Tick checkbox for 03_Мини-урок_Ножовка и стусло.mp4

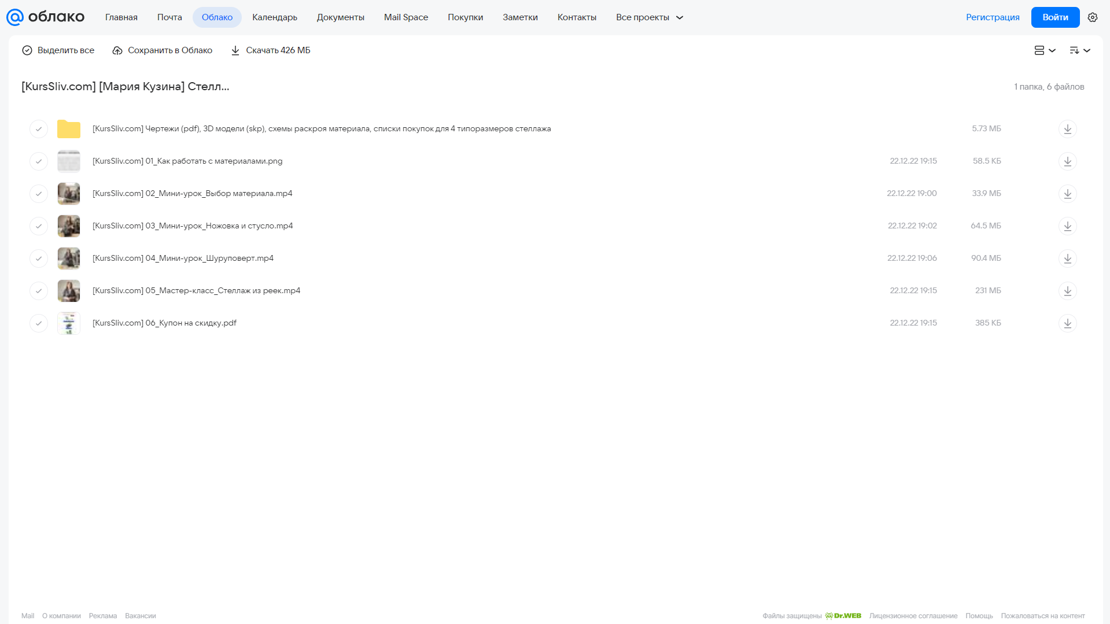pos(39,226)
